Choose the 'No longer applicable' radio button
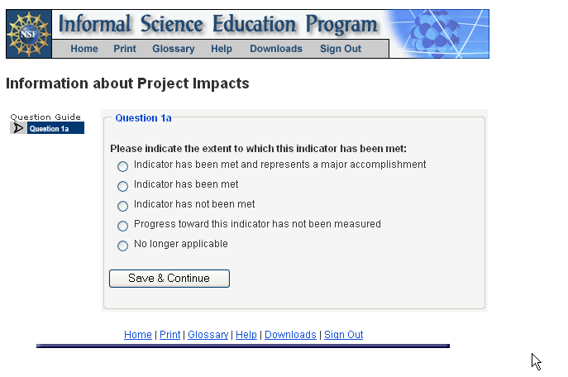 click(x=123, y=246)
